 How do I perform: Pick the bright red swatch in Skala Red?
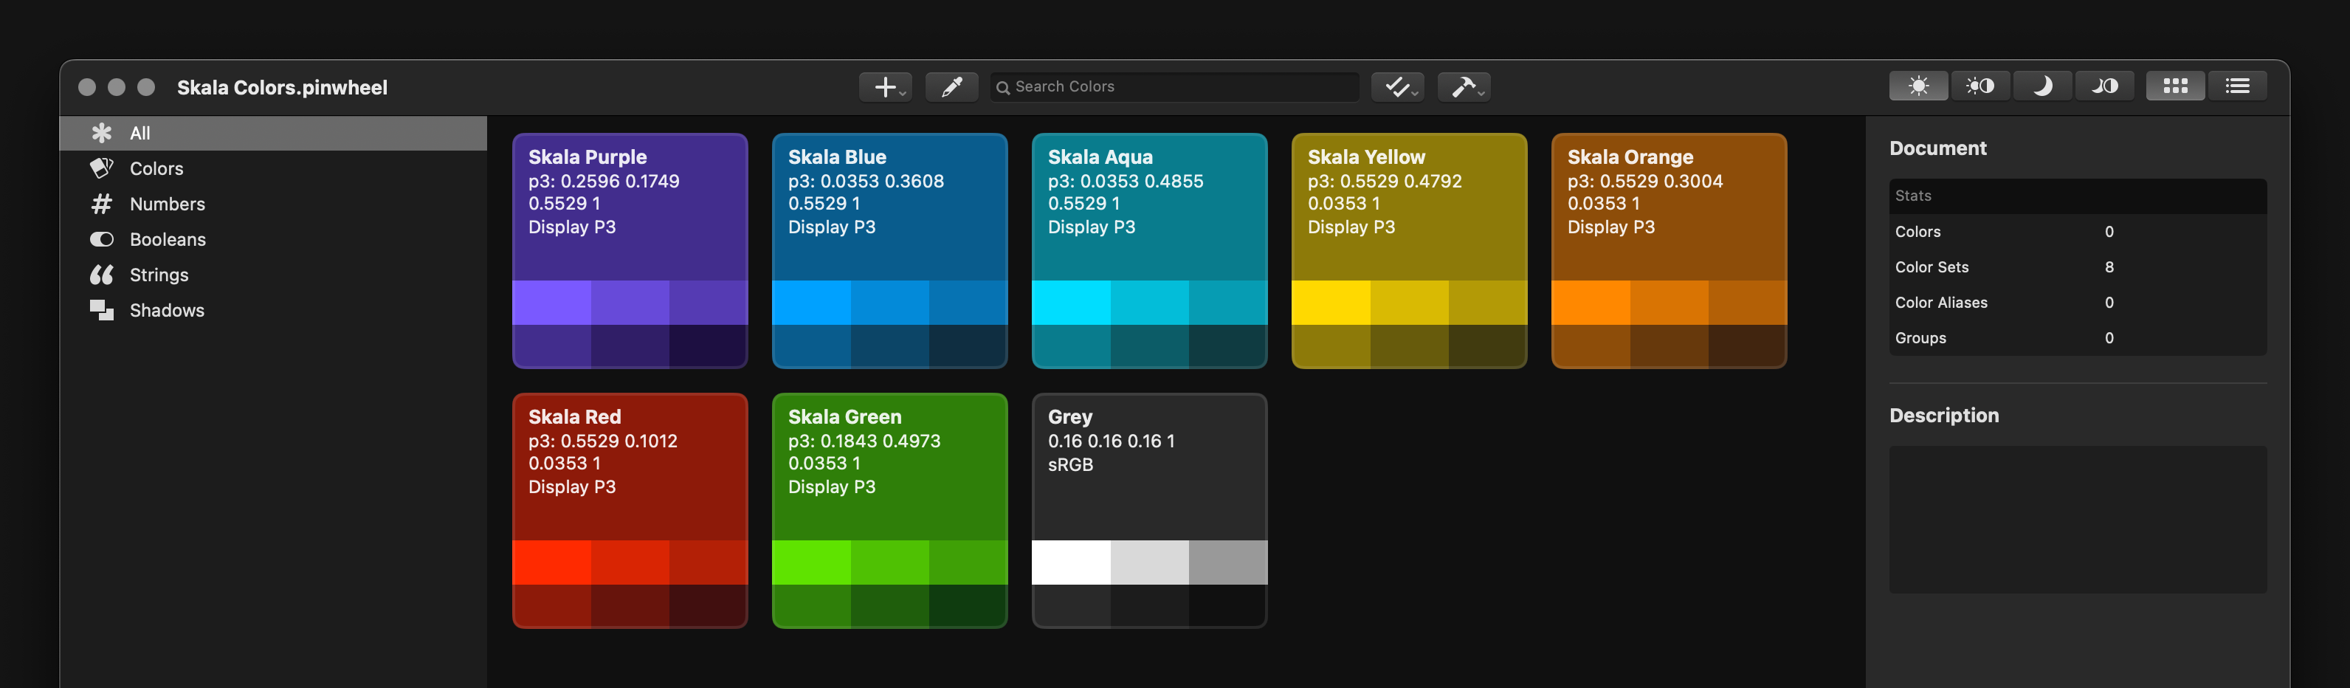coord(552,562)
